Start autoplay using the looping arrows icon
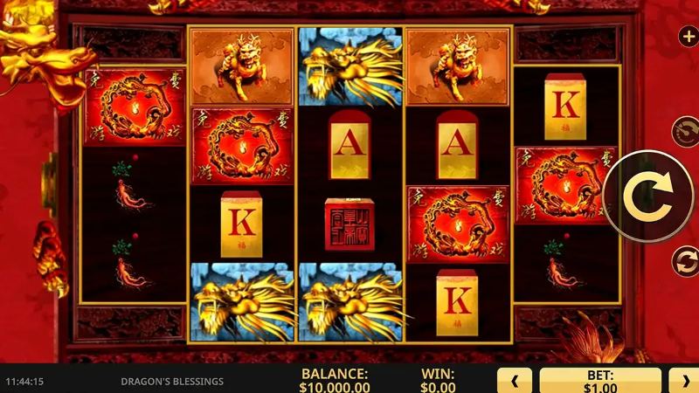This screenshot has width=699, height=393. (687, 261)
